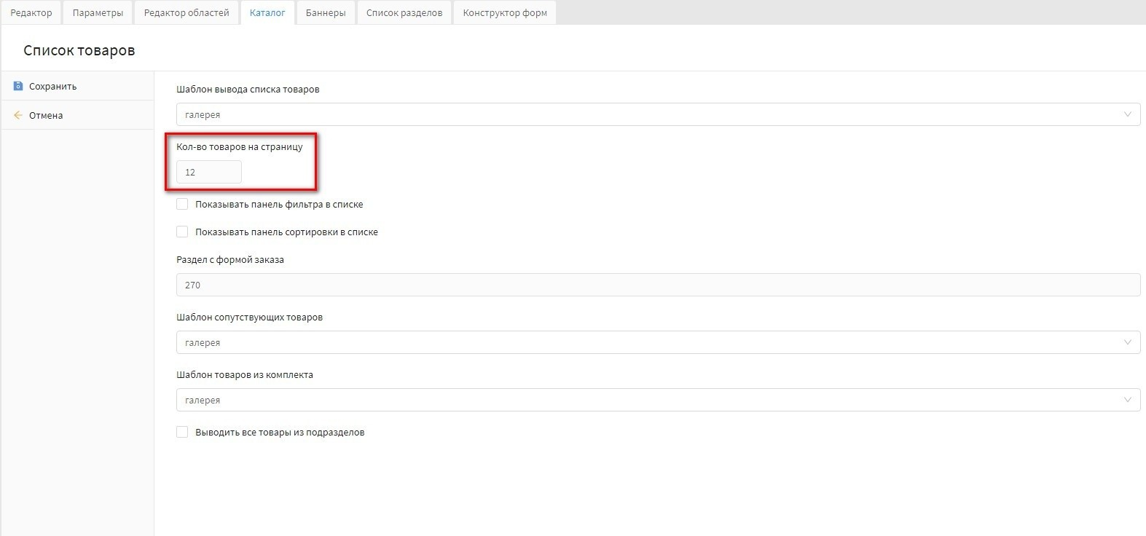This screenshot has width=1146, height=536.
Task: Open the Параметры tab
Action: tap(98, 12)
